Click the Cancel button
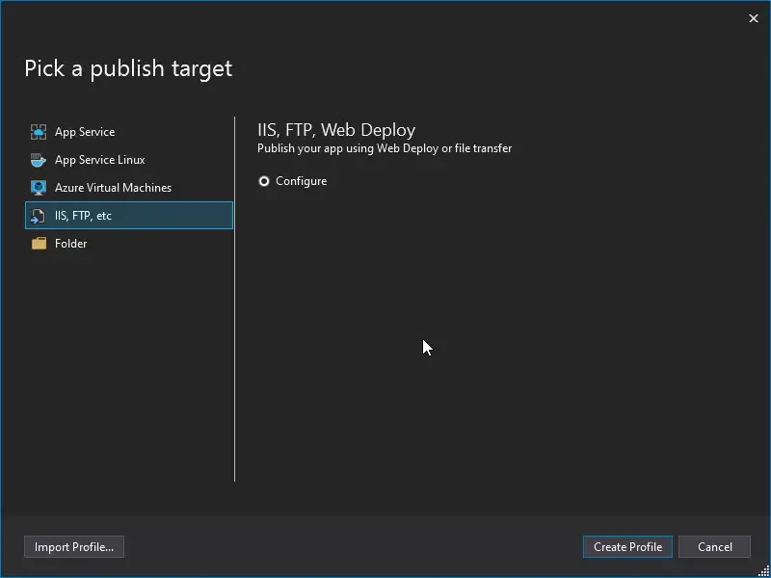The image size is (771, 578). [x=714, y=546]
